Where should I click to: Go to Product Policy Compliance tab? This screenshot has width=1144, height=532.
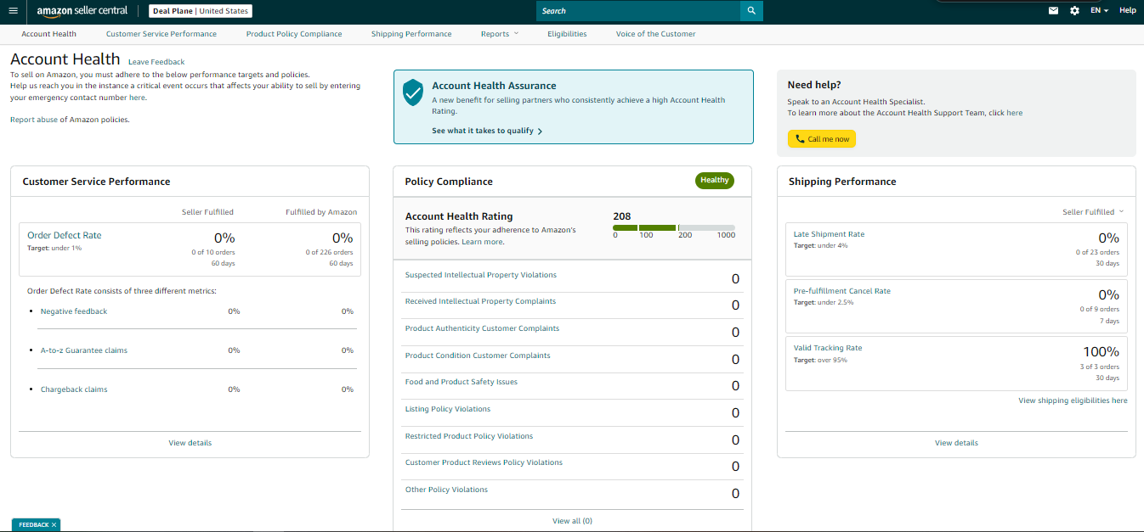(294, 34)
